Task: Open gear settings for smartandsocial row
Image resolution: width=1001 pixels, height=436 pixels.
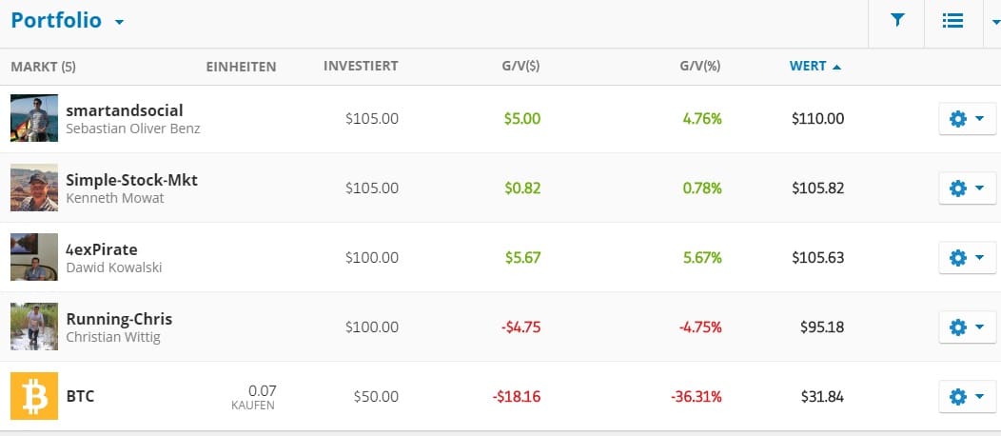Action: 967,119
